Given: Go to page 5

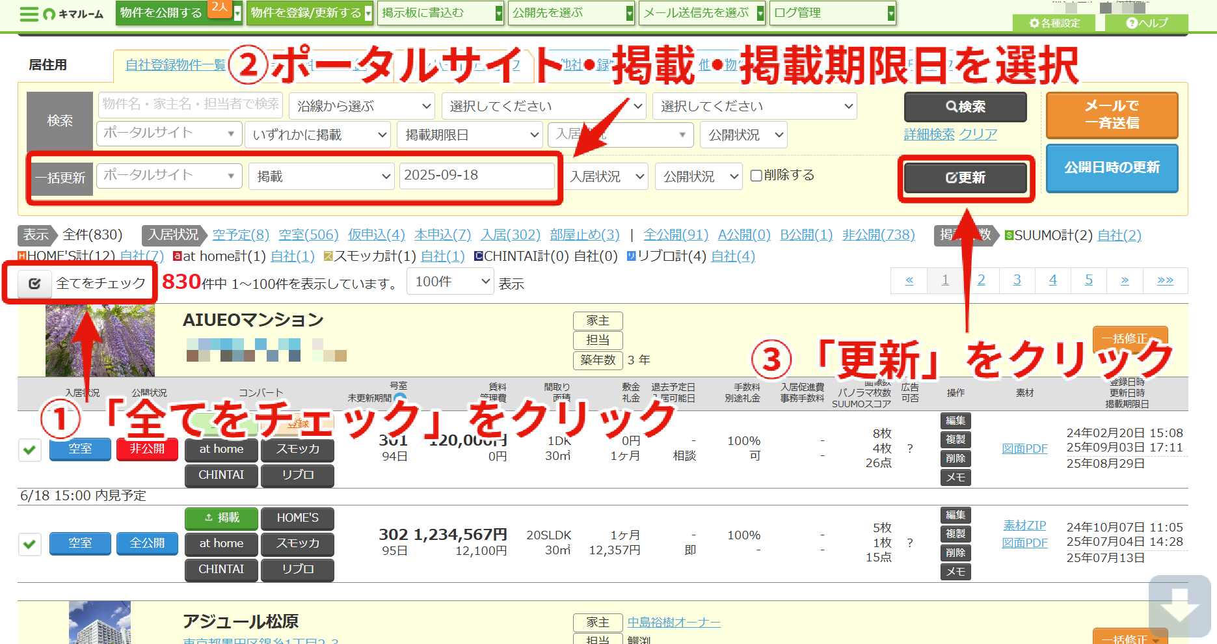Looking at the screenshot, I should [x=1089, y=280].
